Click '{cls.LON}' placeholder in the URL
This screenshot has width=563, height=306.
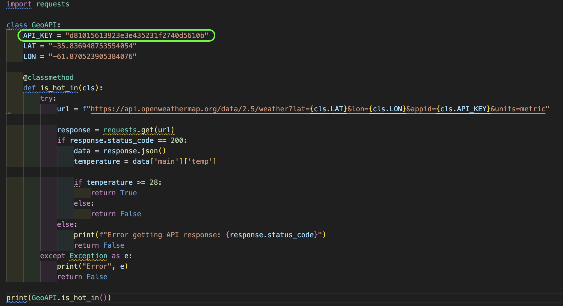click(388, 109)
